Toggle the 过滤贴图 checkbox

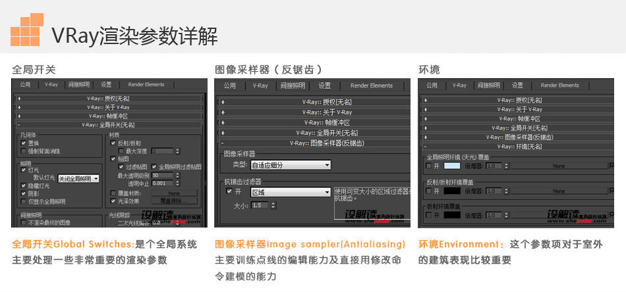121,167
